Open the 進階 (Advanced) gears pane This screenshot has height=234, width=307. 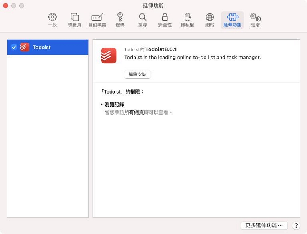255,20
